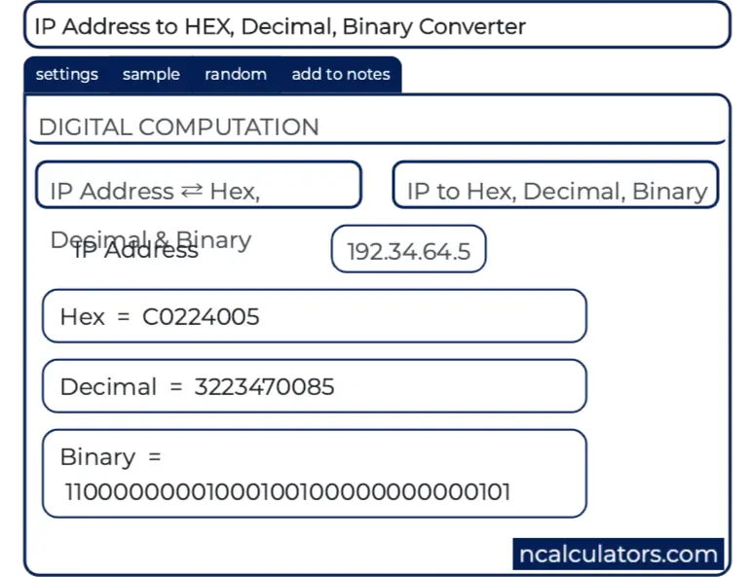Image resolution: width=750 pixels, height=577 pixels.
Task: Open the settings tab
Action: coord(66,74)
